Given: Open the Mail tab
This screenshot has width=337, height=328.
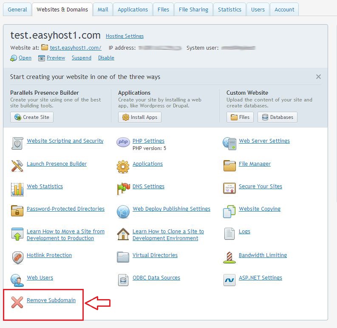Looking at the screenshot, I should click(x=103, y=9).
